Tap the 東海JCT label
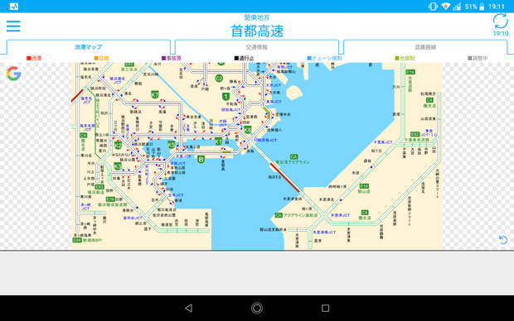 [x=274, y=102]
